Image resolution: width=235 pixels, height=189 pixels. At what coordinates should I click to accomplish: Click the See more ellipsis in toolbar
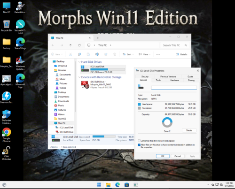click(x=158, y=54)
